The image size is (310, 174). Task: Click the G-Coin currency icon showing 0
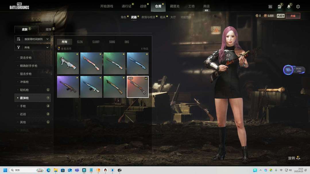pyautogui.click(x=257, y=16)
